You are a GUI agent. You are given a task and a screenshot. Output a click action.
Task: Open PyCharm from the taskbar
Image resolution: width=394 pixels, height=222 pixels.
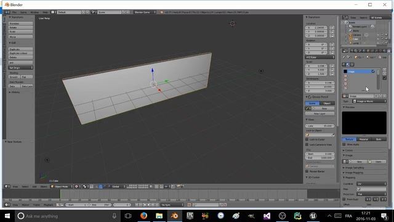pos(297,216)
